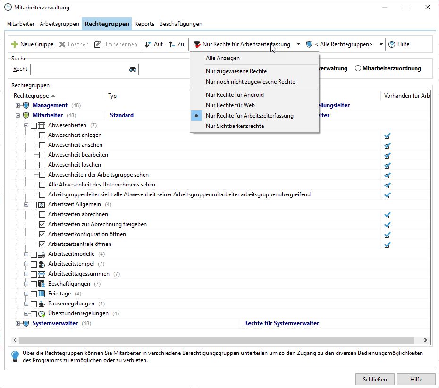Choose Nur Rechte für Android menu entry
Viewport: 439px width, 388px height.
235,95
